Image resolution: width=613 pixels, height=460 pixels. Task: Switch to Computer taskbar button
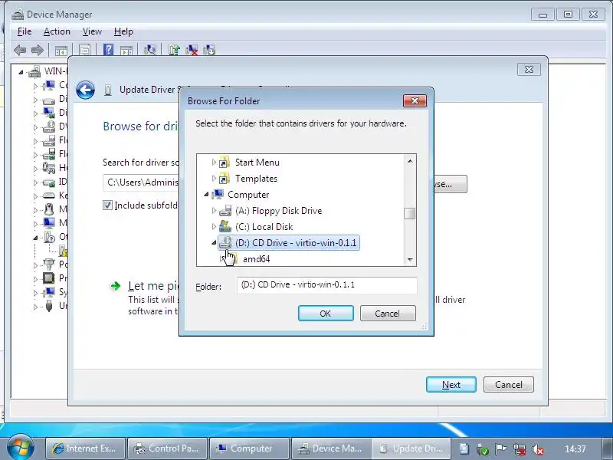pos(249,449)
